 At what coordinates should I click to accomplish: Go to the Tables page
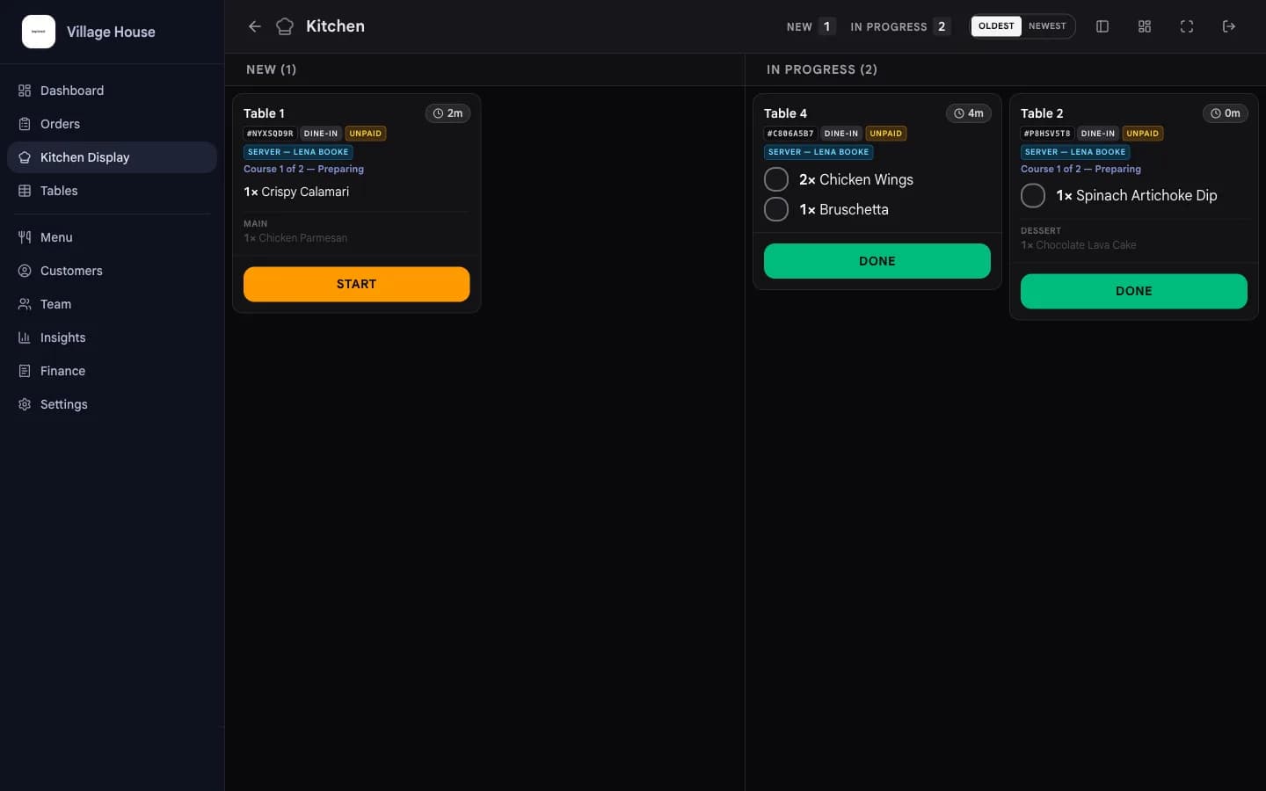click(112, 191)
